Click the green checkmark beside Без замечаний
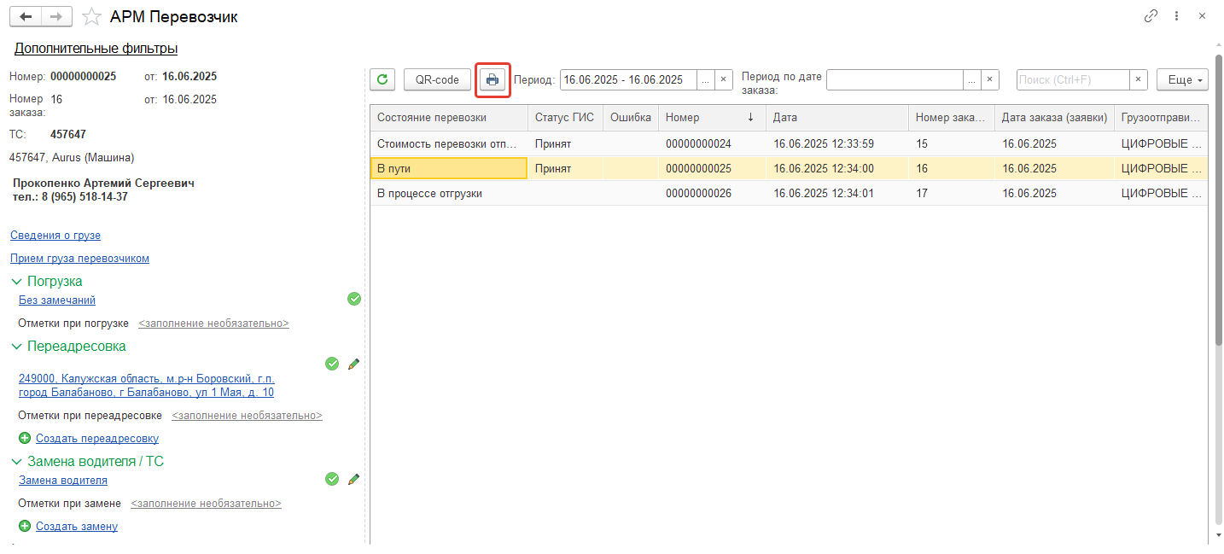1224x554 pixels. click(x=354, y=299)
